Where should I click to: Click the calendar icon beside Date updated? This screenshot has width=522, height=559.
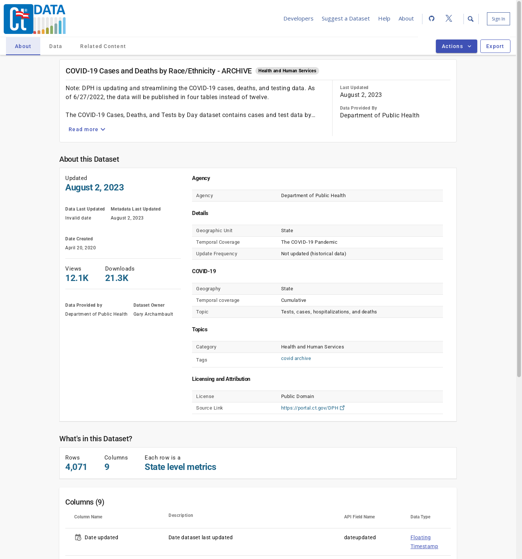point(78,537)
